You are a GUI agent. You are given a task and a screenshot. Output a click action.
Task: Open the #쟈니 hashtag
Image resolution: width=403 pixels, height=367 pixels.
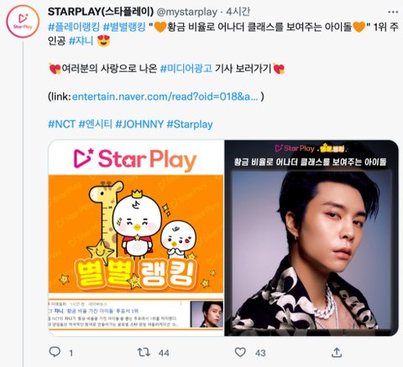[81, 41]
